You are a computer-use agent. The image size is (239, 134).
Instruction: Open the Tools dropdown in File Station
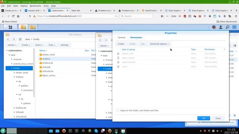[52, 45]
